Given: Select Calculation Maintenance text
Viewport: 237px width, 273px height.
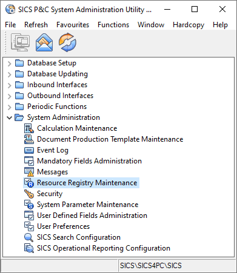Looking at the screenshot, I should click(x=77, y=128).
